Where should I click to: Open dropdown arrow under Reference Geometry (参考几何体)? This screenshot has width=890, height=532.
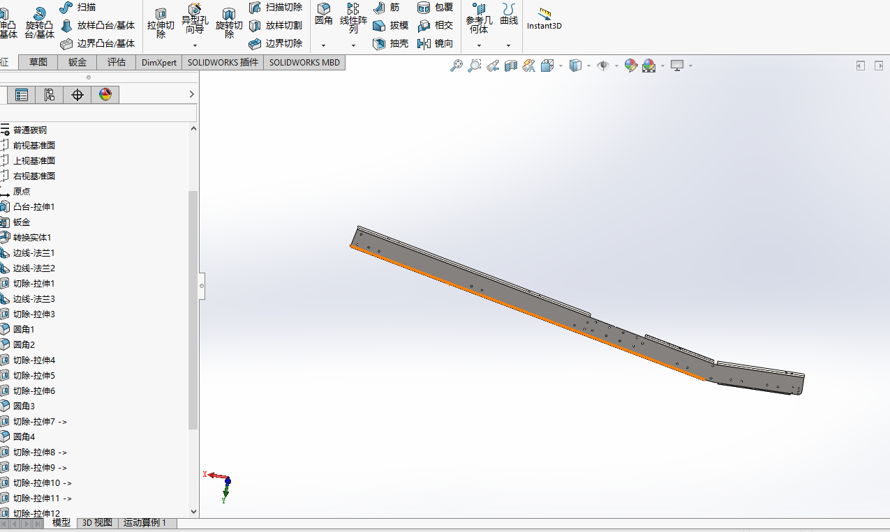coord(479,45)
